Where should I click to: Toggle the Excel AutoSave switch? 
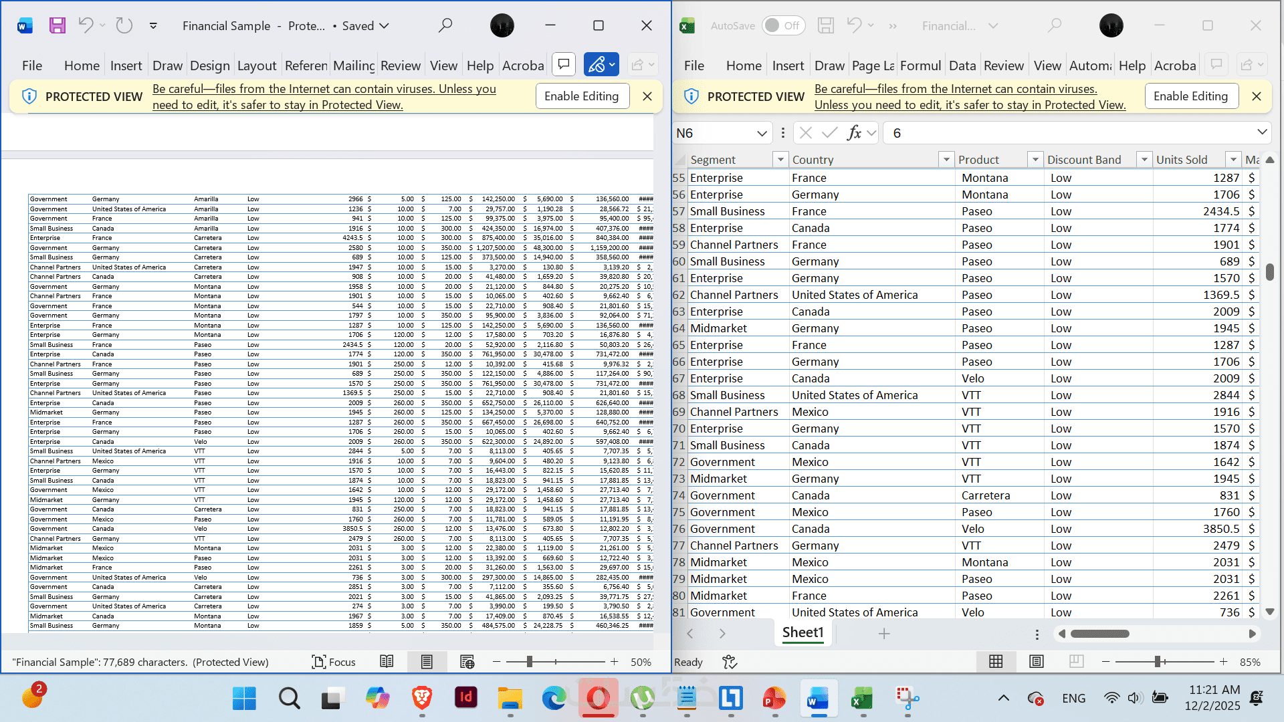pyautogui.click(x=782, y=25)
